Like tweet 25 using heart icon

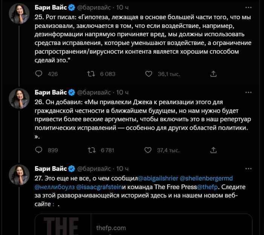[x=149, y=74]
